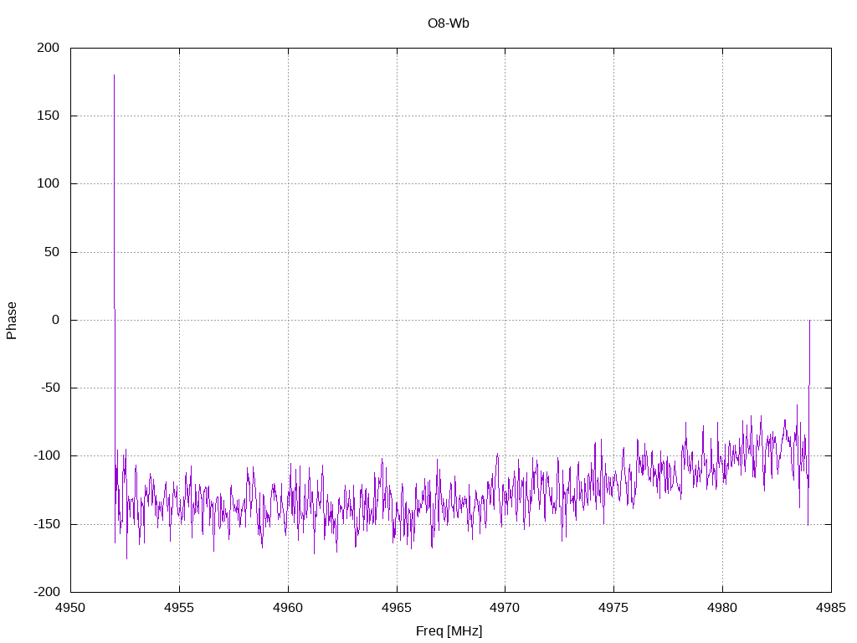Click y-axis tick label -150

47,524
